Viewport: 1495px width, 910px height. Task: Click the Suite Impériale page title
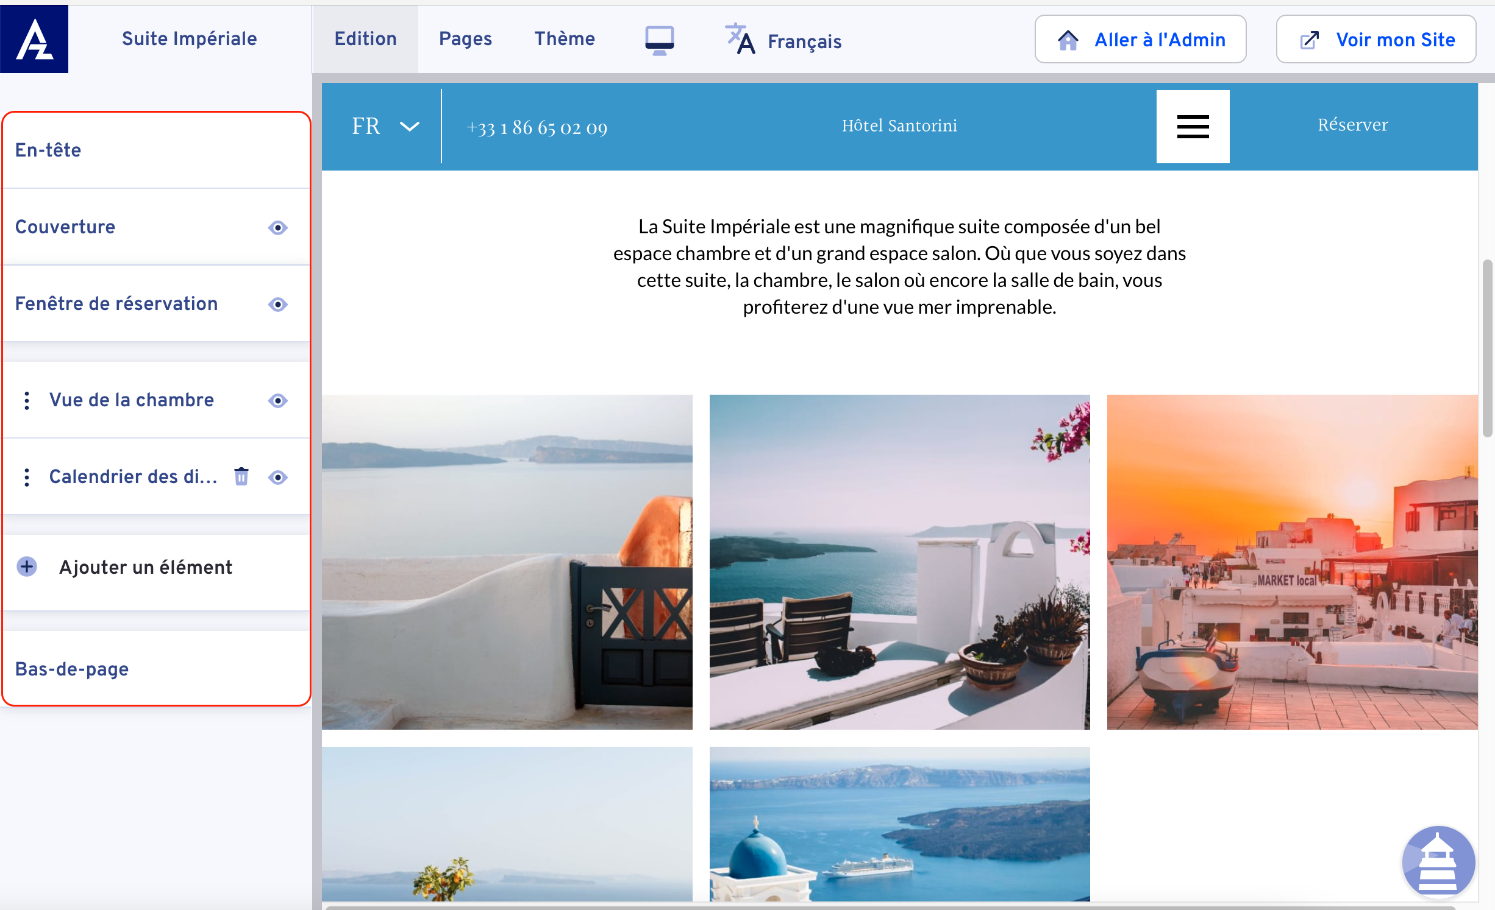(189, 39)
